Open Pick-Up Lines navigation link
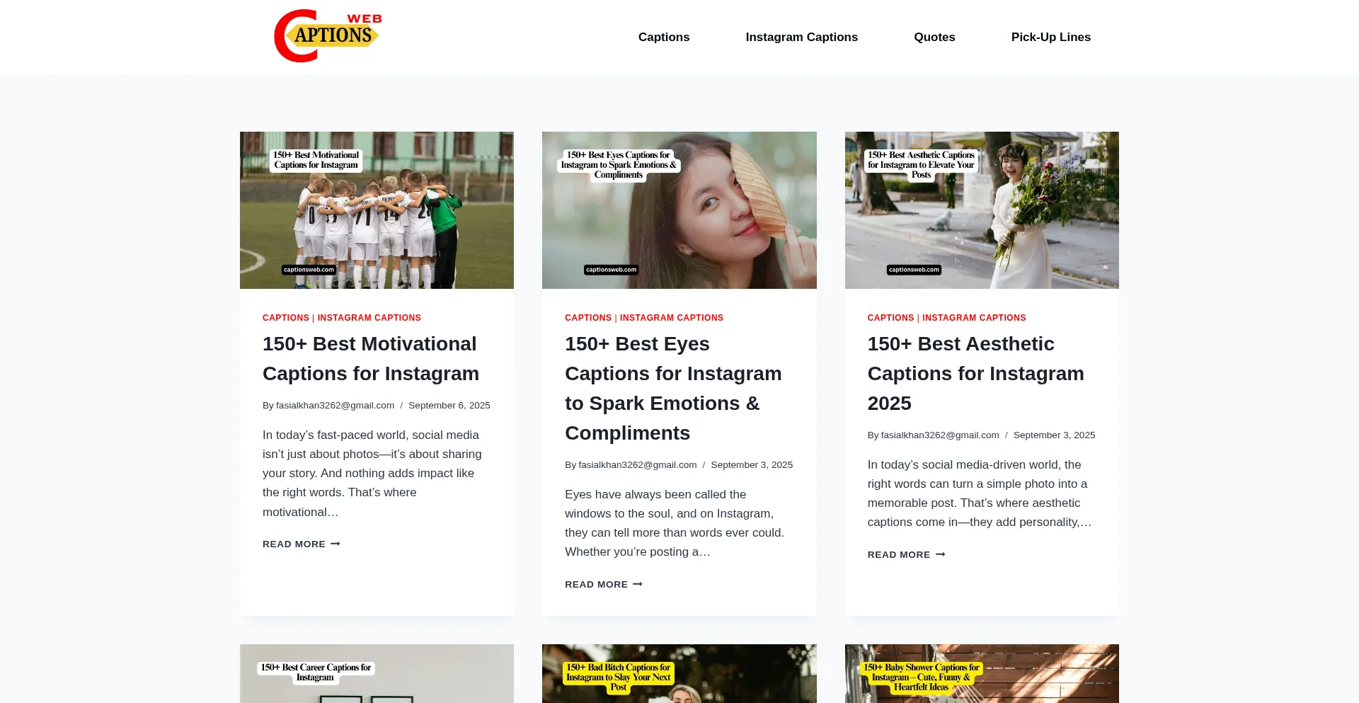 pos(1050,37)
